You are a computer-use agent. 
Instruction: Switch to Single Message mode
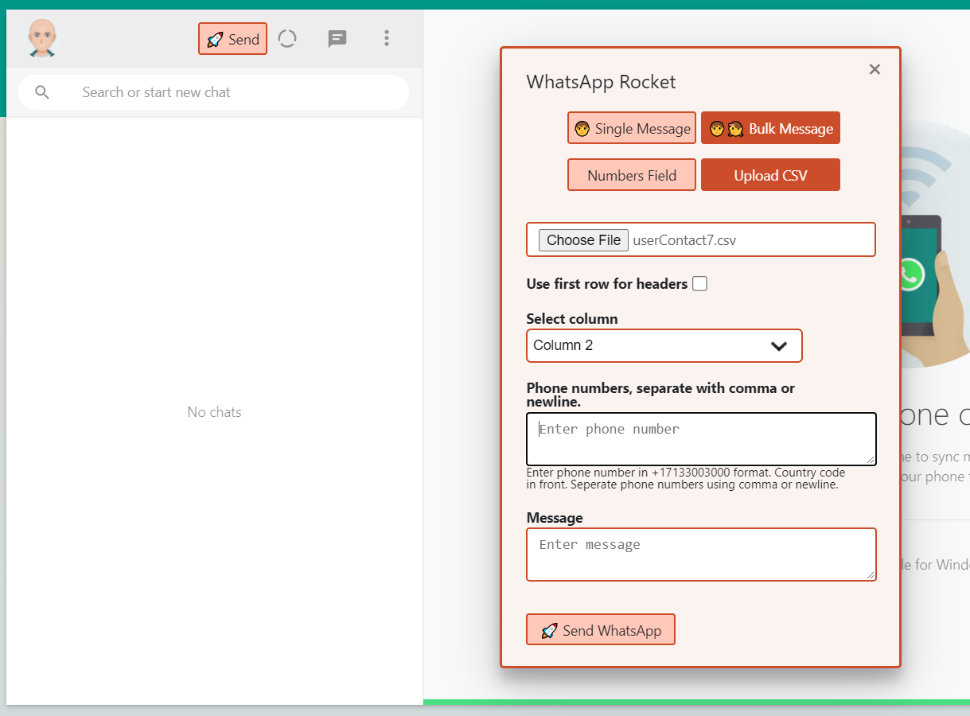coord(632,128)
